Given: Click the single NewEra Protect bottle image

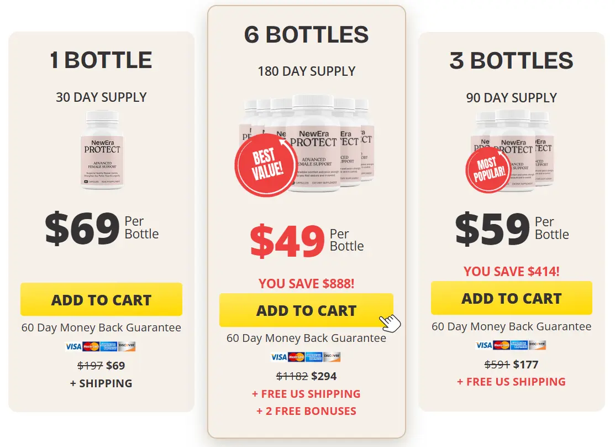Looking at the screenshot, I should tap(102, 150).
